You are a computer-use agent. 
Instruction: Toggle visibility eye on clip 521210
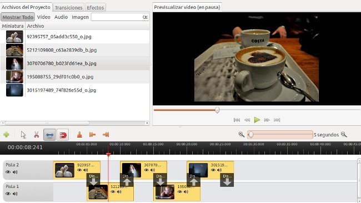click(113, 192)
